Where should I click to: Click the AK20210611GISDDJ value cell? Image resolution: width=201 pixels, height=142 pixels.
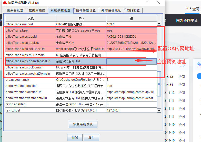(132, 37)
